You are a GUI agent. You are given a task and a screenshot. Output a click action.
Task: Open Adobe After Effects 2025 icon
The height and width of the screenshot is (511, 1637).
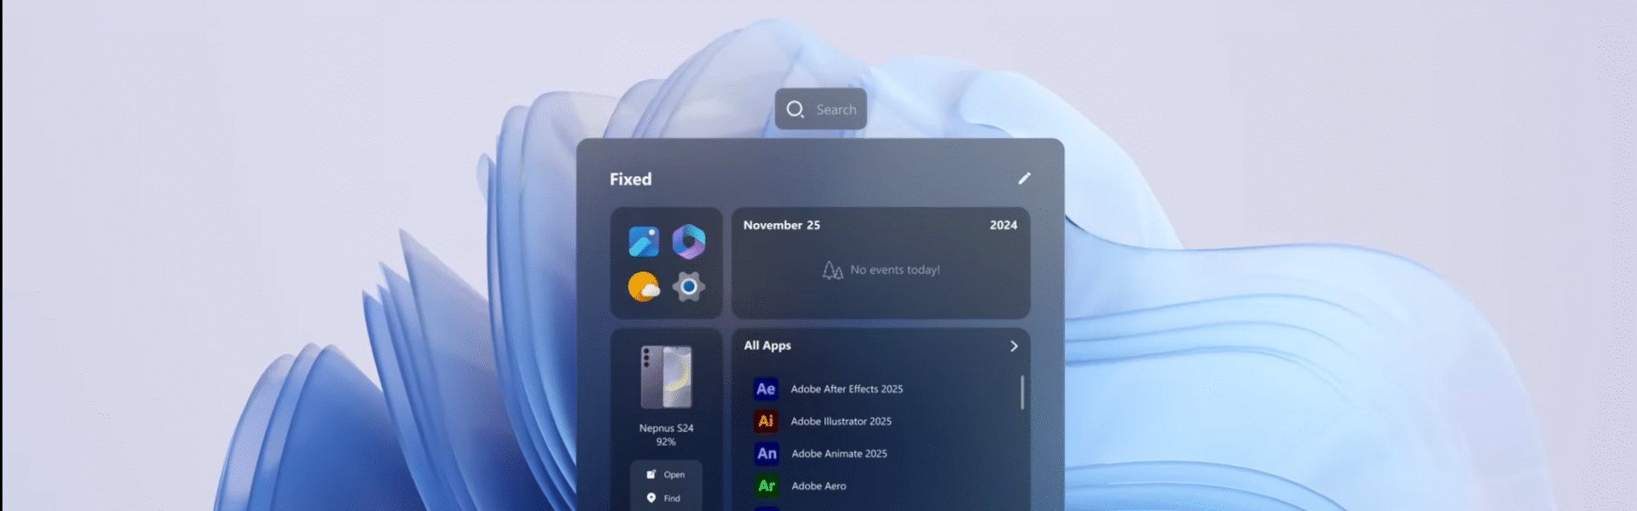click(766, 389)
